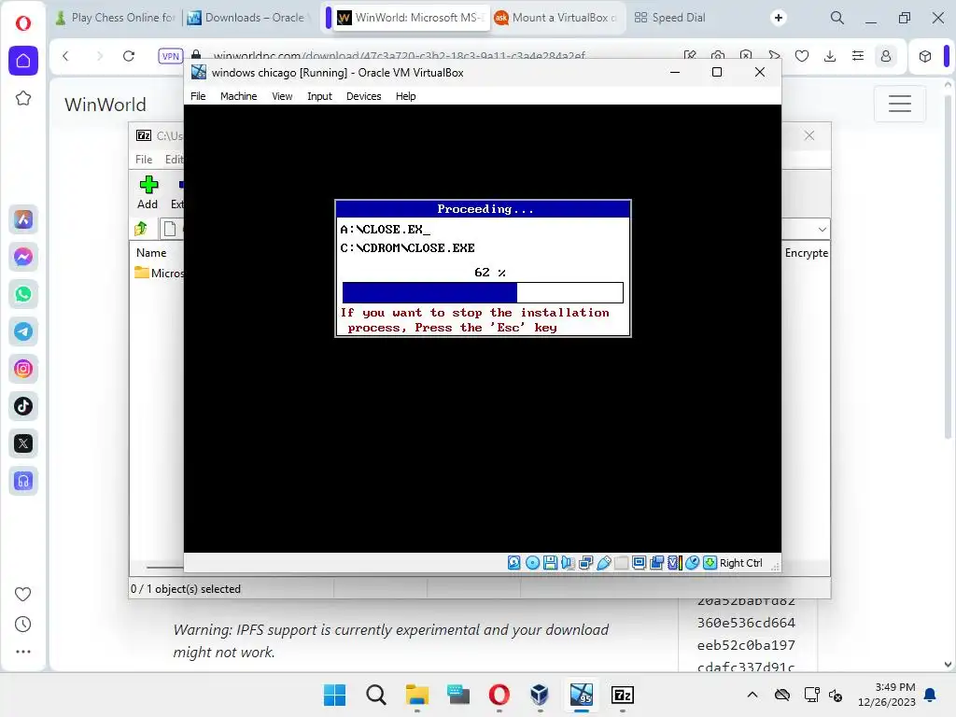Click the Opera logo menu button
Viewport: 956px width, 717px height.
(23, 23)
